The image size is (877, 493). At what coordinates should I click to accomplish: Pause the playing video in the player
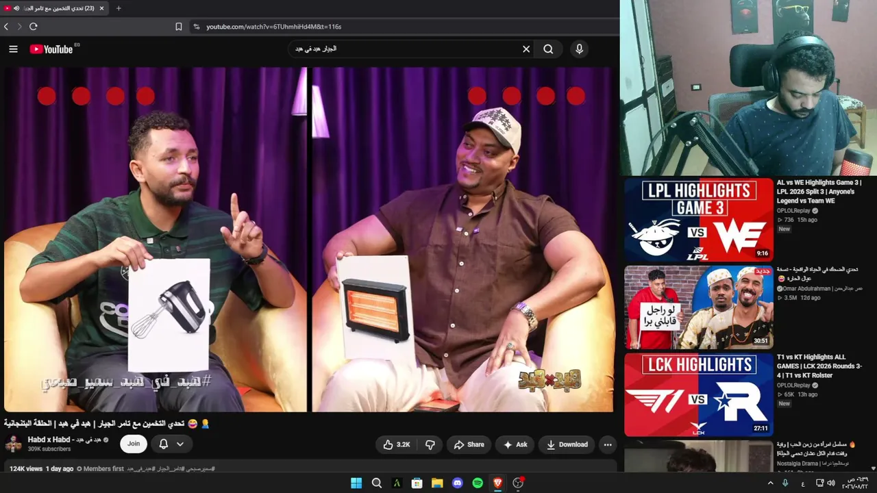pos(308,239)
